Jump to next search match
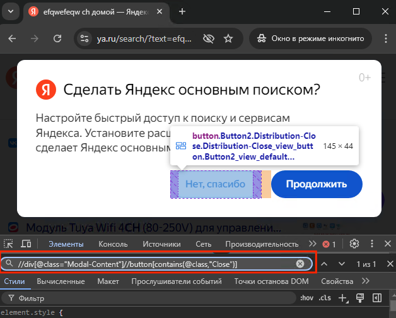Image resolution: width=396 pixels, height=318 pixels. coord(342,264)
